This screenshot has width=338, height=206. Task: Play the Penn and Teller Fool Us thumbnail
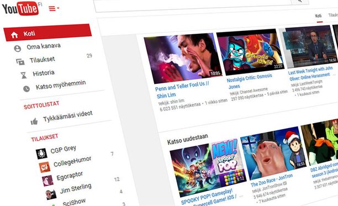point(183,58)
